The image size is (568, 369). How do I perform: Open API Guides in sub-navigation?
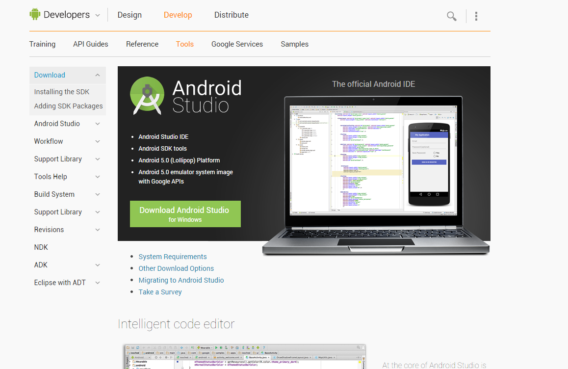pyautogui.click(x=91, y=44)
